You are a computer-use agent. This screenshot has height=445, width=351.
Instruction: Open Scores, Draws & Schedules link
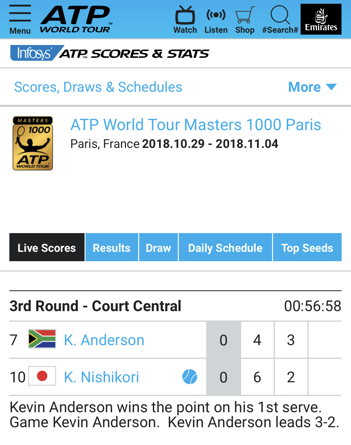[98, 87]
